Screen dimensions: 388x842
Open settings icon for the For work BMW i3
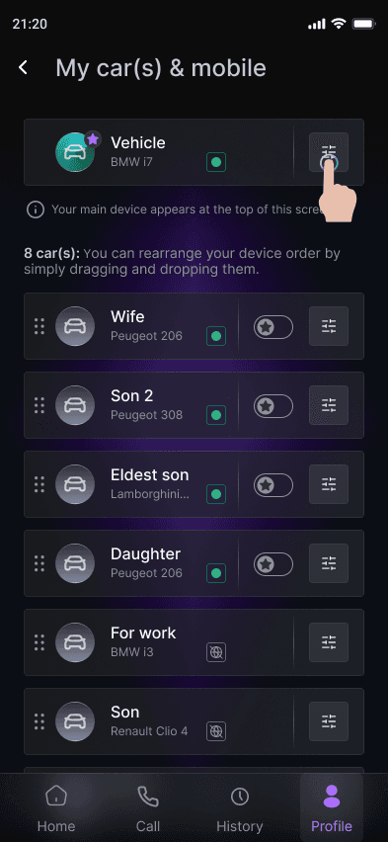click(329, 641)
